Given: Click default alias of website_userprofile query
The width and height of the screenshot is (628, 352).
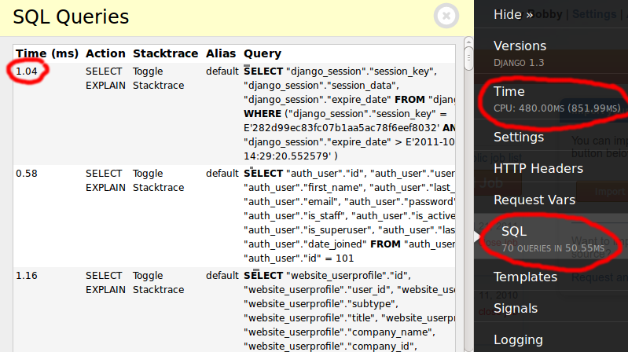Looking at the screenshot, I should click(x=222, y=276).
